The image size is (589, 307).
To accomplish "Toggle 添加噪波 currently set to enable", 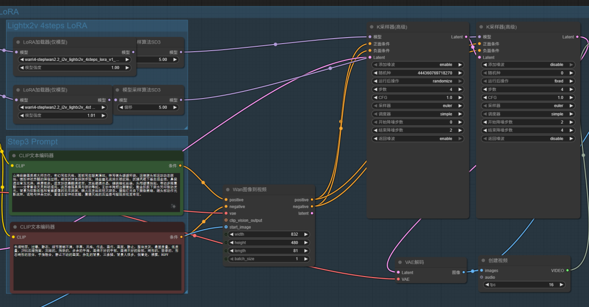I will (x=417, y=65).
